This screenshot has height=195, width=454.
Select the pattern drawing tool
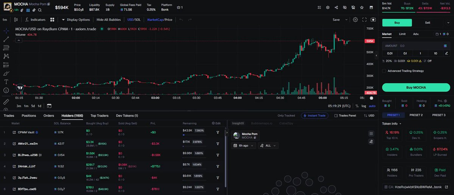6,56
